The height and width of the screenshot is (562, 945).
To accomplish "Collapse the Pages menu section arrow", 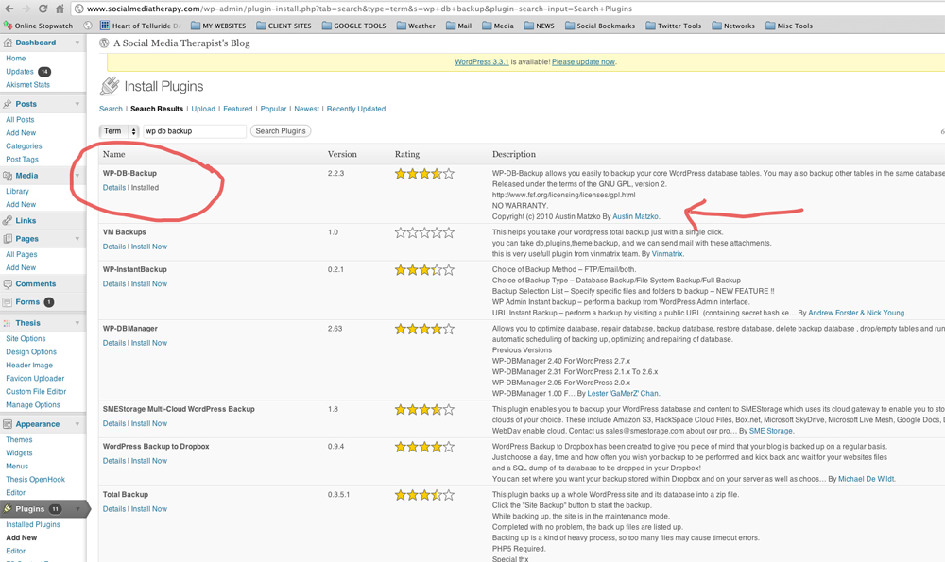I will coord(77,239).
